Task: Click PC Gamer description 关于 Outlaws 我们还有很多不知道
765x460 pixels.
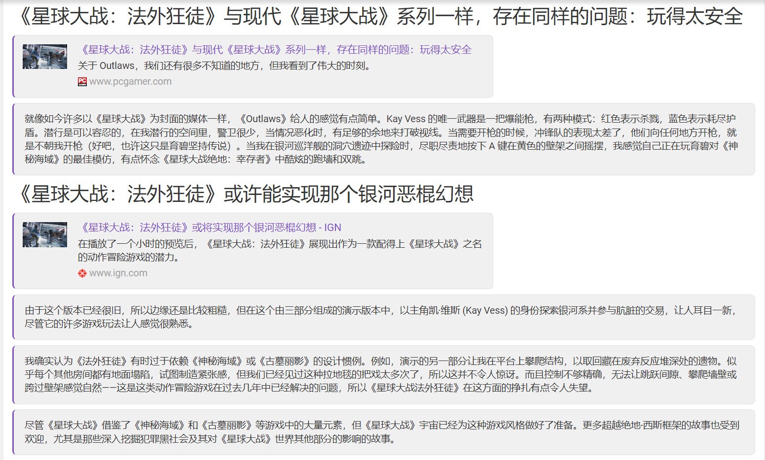Action: pos(224,66)
